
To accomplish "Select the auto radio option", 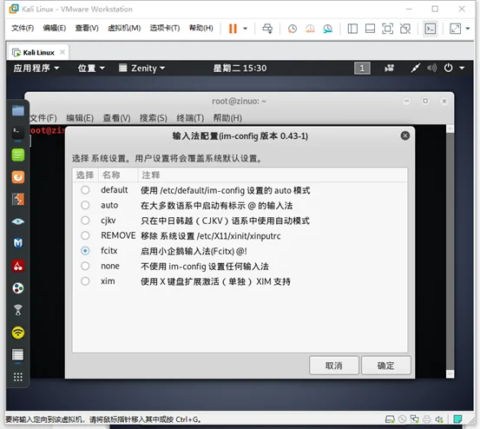I will (x=85, y=205).
